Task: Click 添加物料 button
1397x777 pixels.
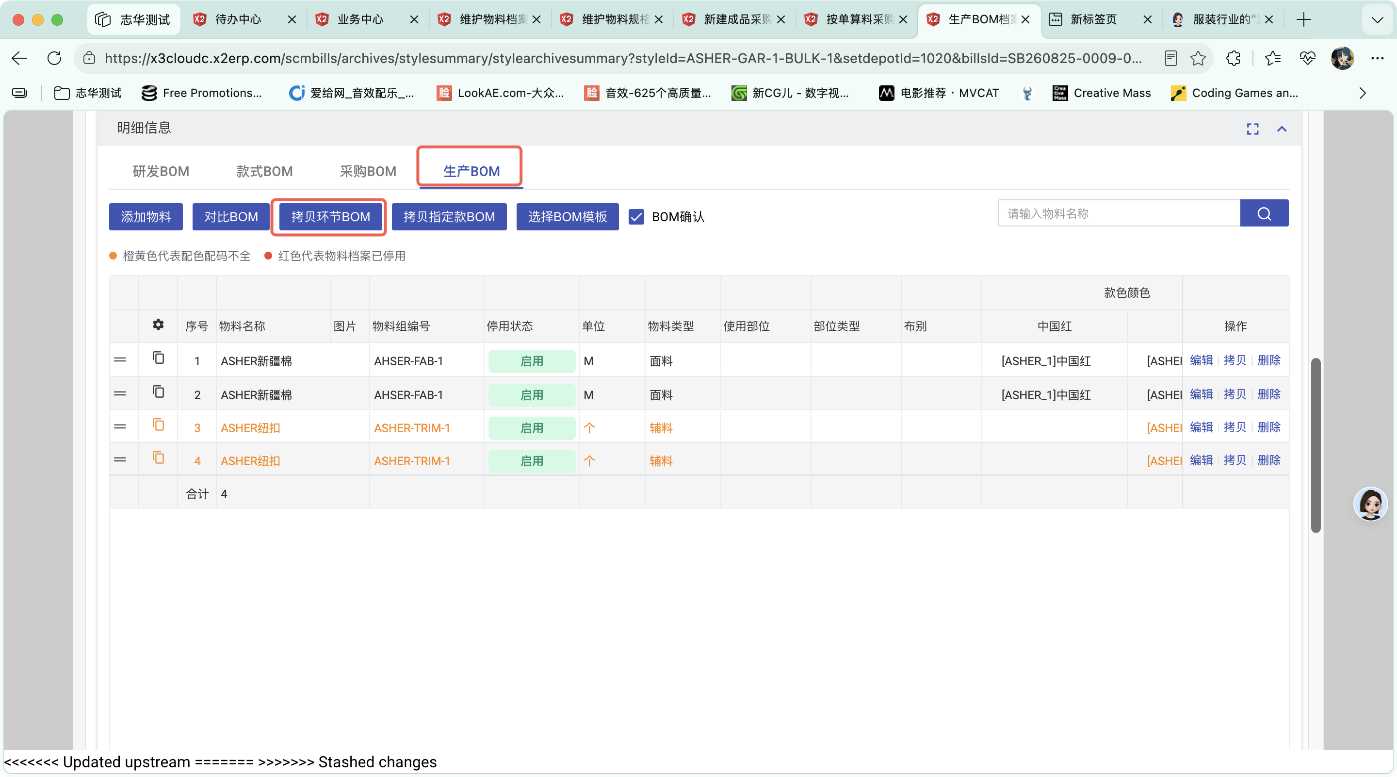Action: [x=146, y=217]
